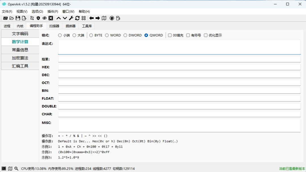Image resolution: width=306 pixels, height=172 pixels.
Task: Click the Refresh toolbar icon
Action: tap(77, 18)
